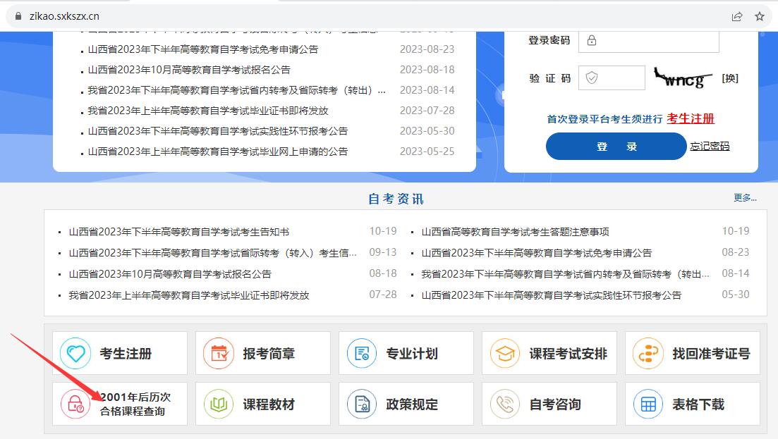778x439 pixels.
Task: Bookmark this page with the star icon
Action: click(760, 16)
